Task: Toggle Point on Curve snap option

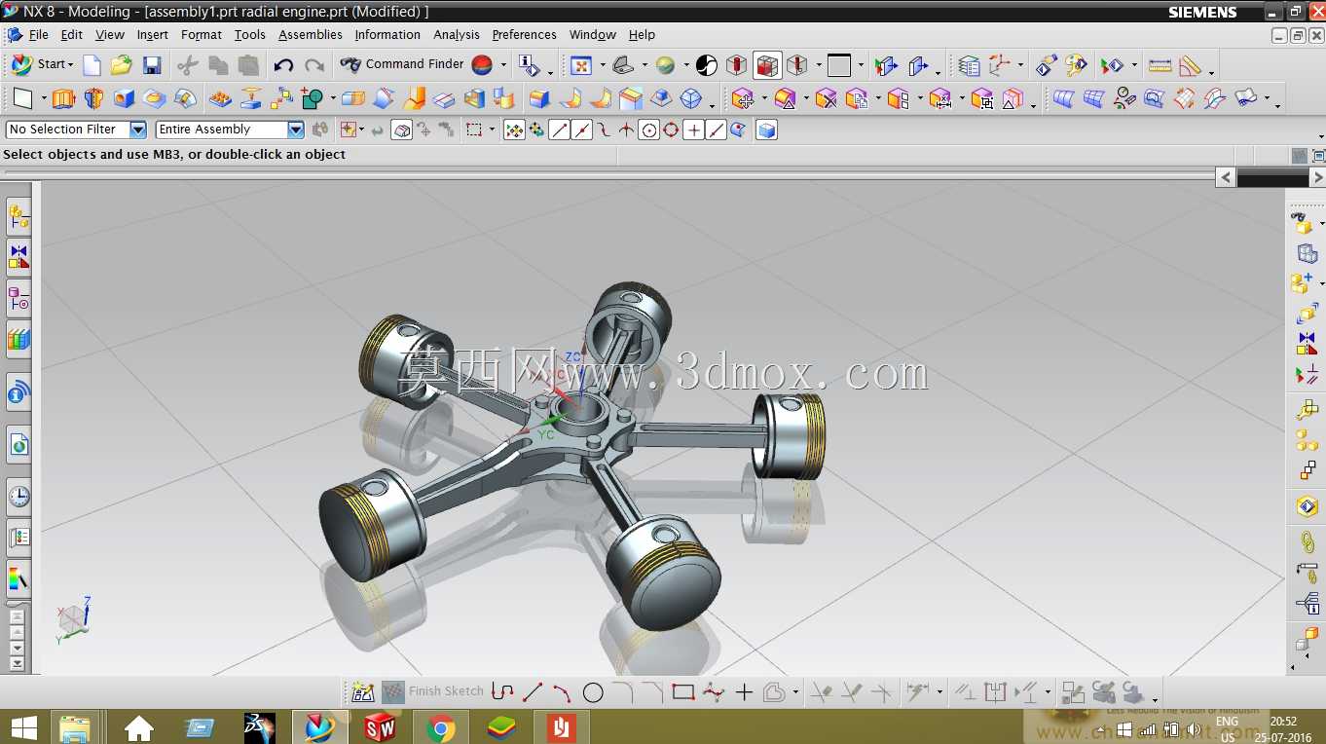Action: click(x=716, y=130)
